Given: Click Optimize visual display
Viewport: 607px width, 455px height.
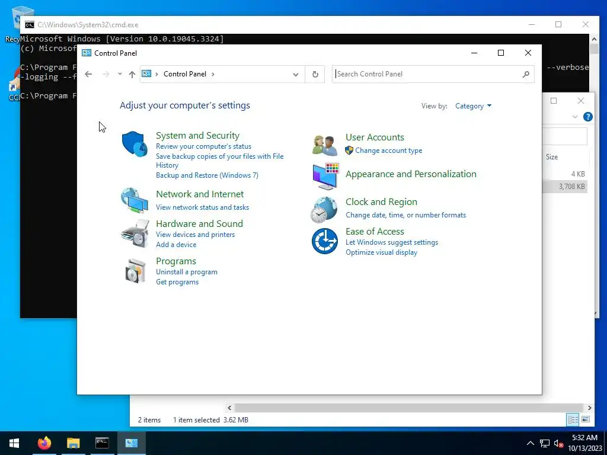Looking at the screenshot, I should pos(381,252).
